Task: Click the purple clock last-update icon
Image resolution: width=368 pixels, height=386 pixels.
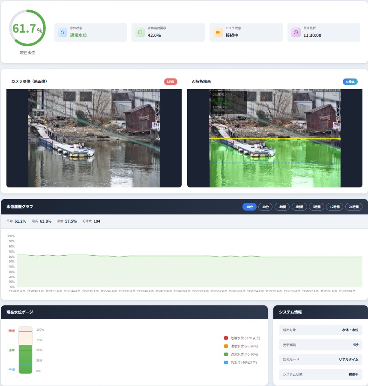Action: coord(296,32)
